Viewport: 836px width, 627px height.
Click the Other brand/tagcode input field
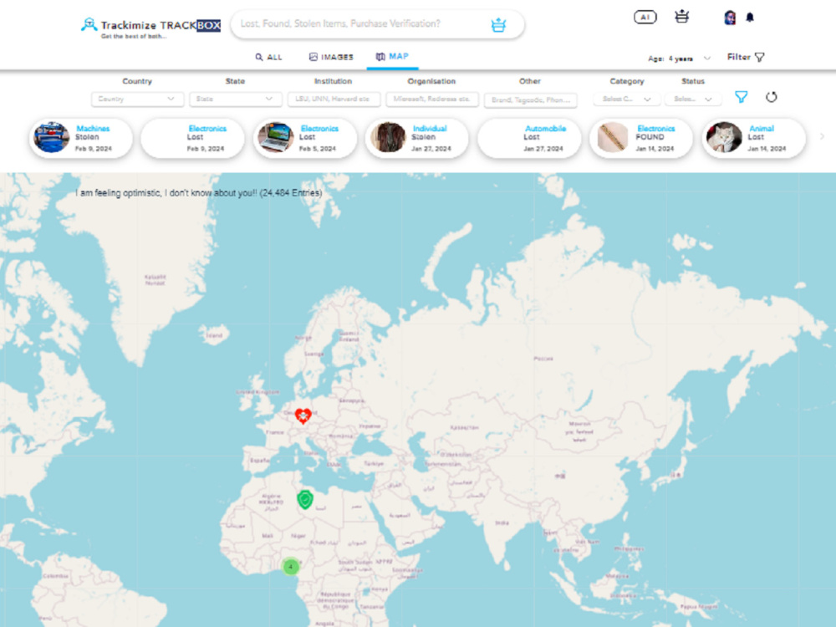(x=531, y=99)
